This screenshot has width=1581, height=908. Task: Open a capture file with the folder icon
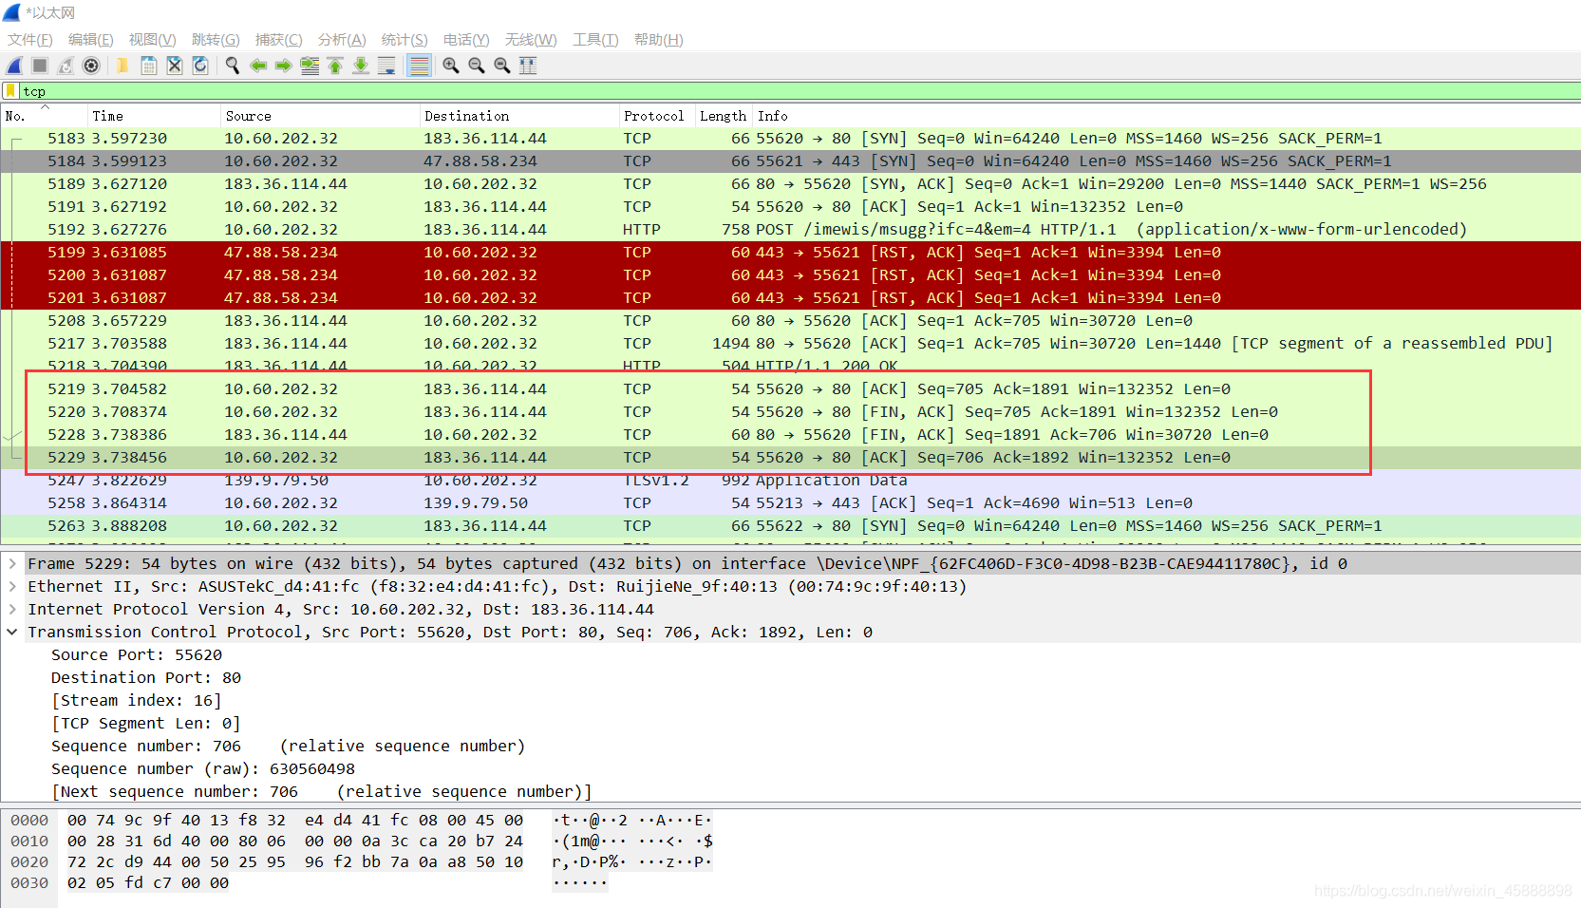tap(122, 66)
